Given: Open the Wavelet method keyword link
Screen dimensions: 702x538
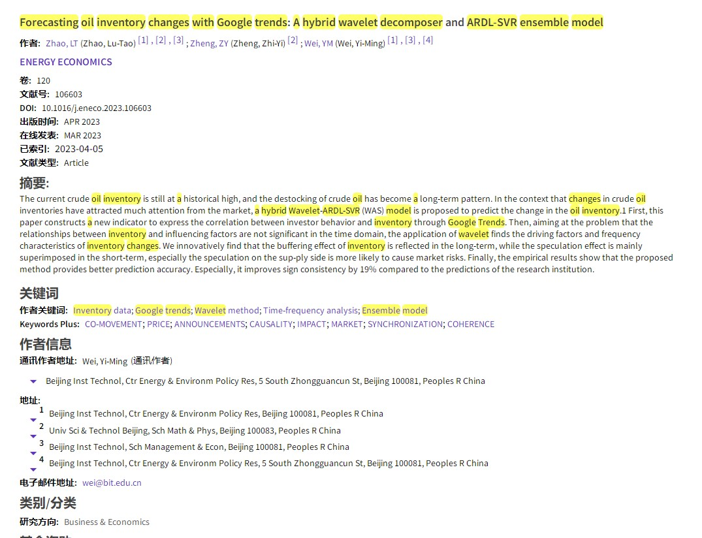Looking at the screenshot, I should [227, 311].
